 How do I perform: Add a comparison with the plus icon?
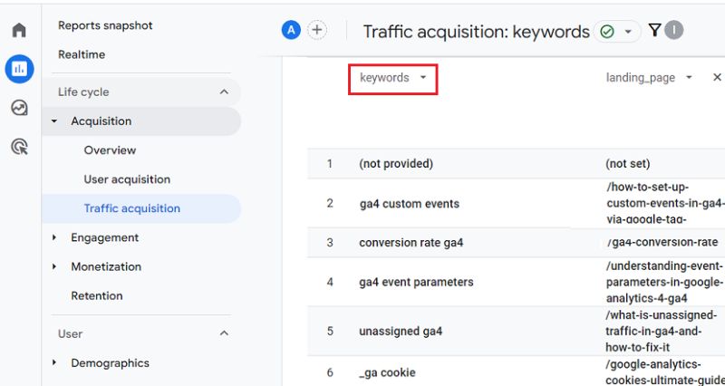(x=316, y=31)
